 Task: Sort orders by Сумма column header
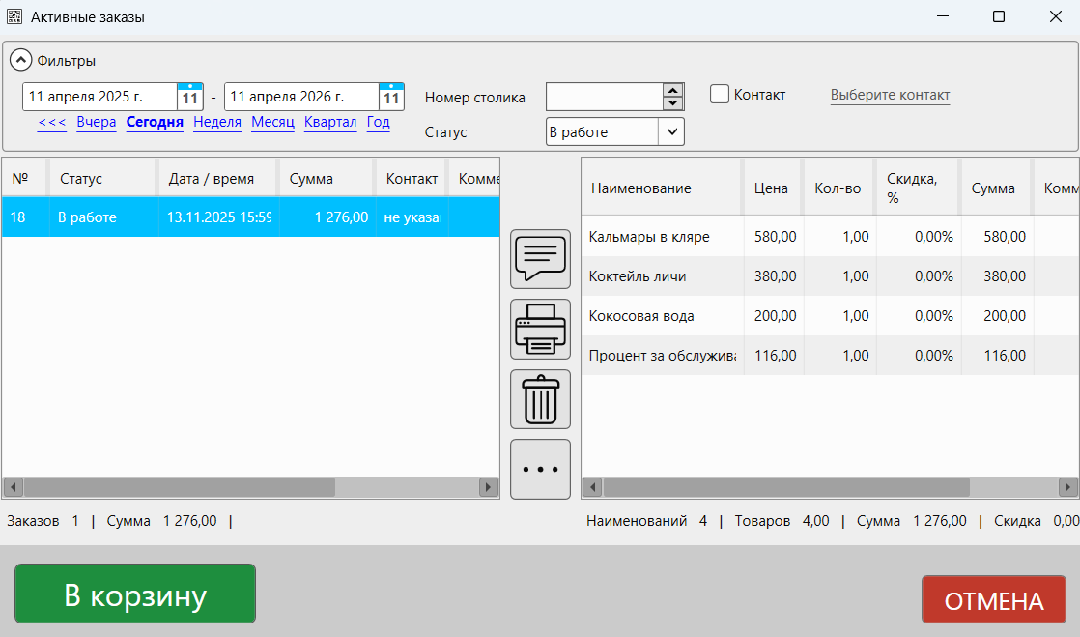[x=311, y=179]
